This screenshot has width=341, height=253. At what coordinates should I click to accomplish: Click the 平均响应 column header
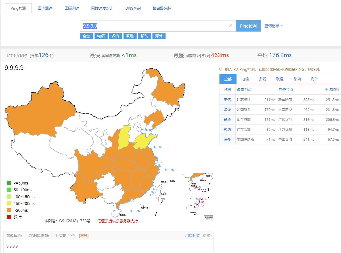[332, 90]
